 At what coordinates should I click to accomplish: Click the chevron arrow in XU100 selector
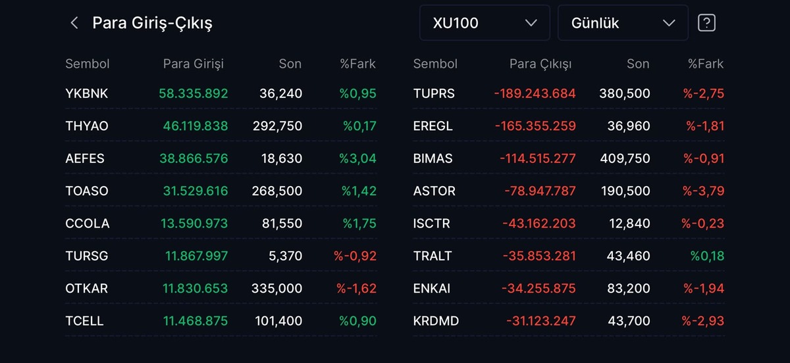pyautogui.click(x=531, y=23)
